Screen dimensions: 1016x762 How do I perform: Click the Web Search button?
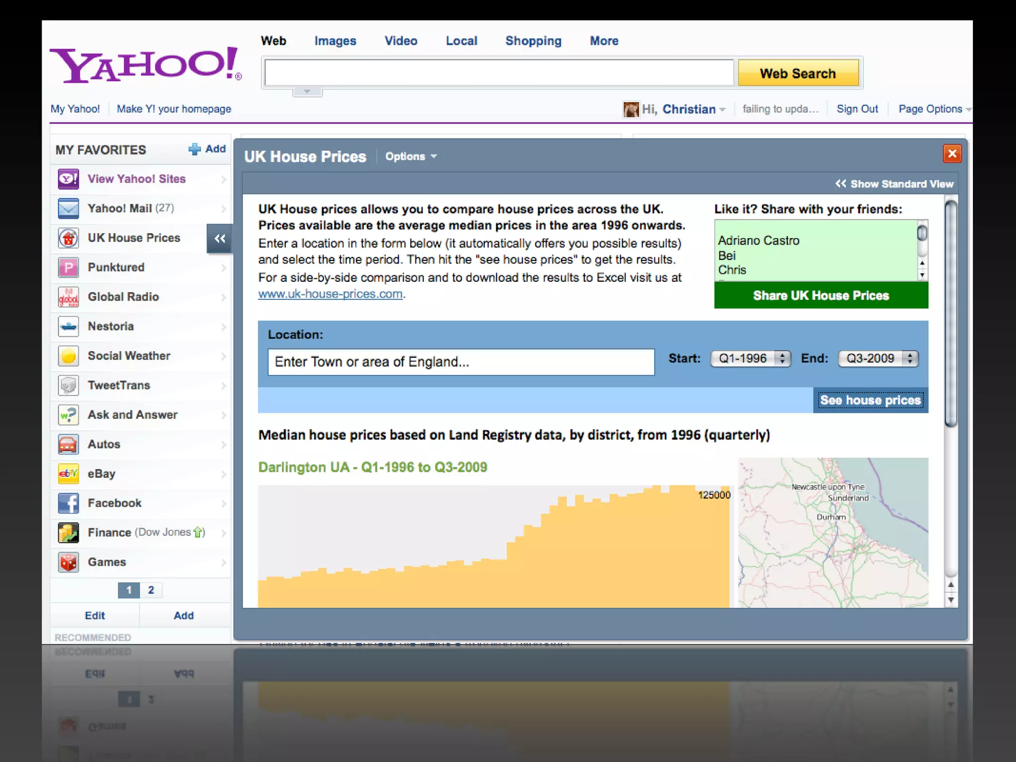click(798, 73)
